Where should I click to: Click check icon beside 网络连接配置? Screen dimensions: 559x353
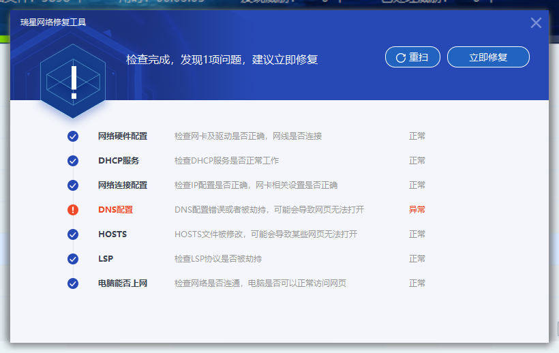[73, 185]
